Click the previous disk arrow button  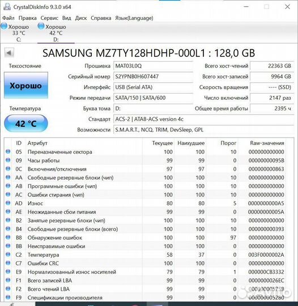coord(9,53)
